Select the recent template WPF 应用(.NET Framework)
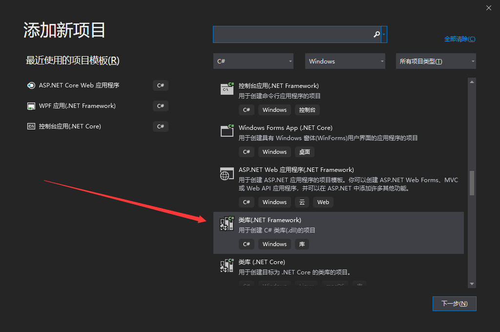Image resolution: width=500 pixels, height=332 pixels. 77,106
